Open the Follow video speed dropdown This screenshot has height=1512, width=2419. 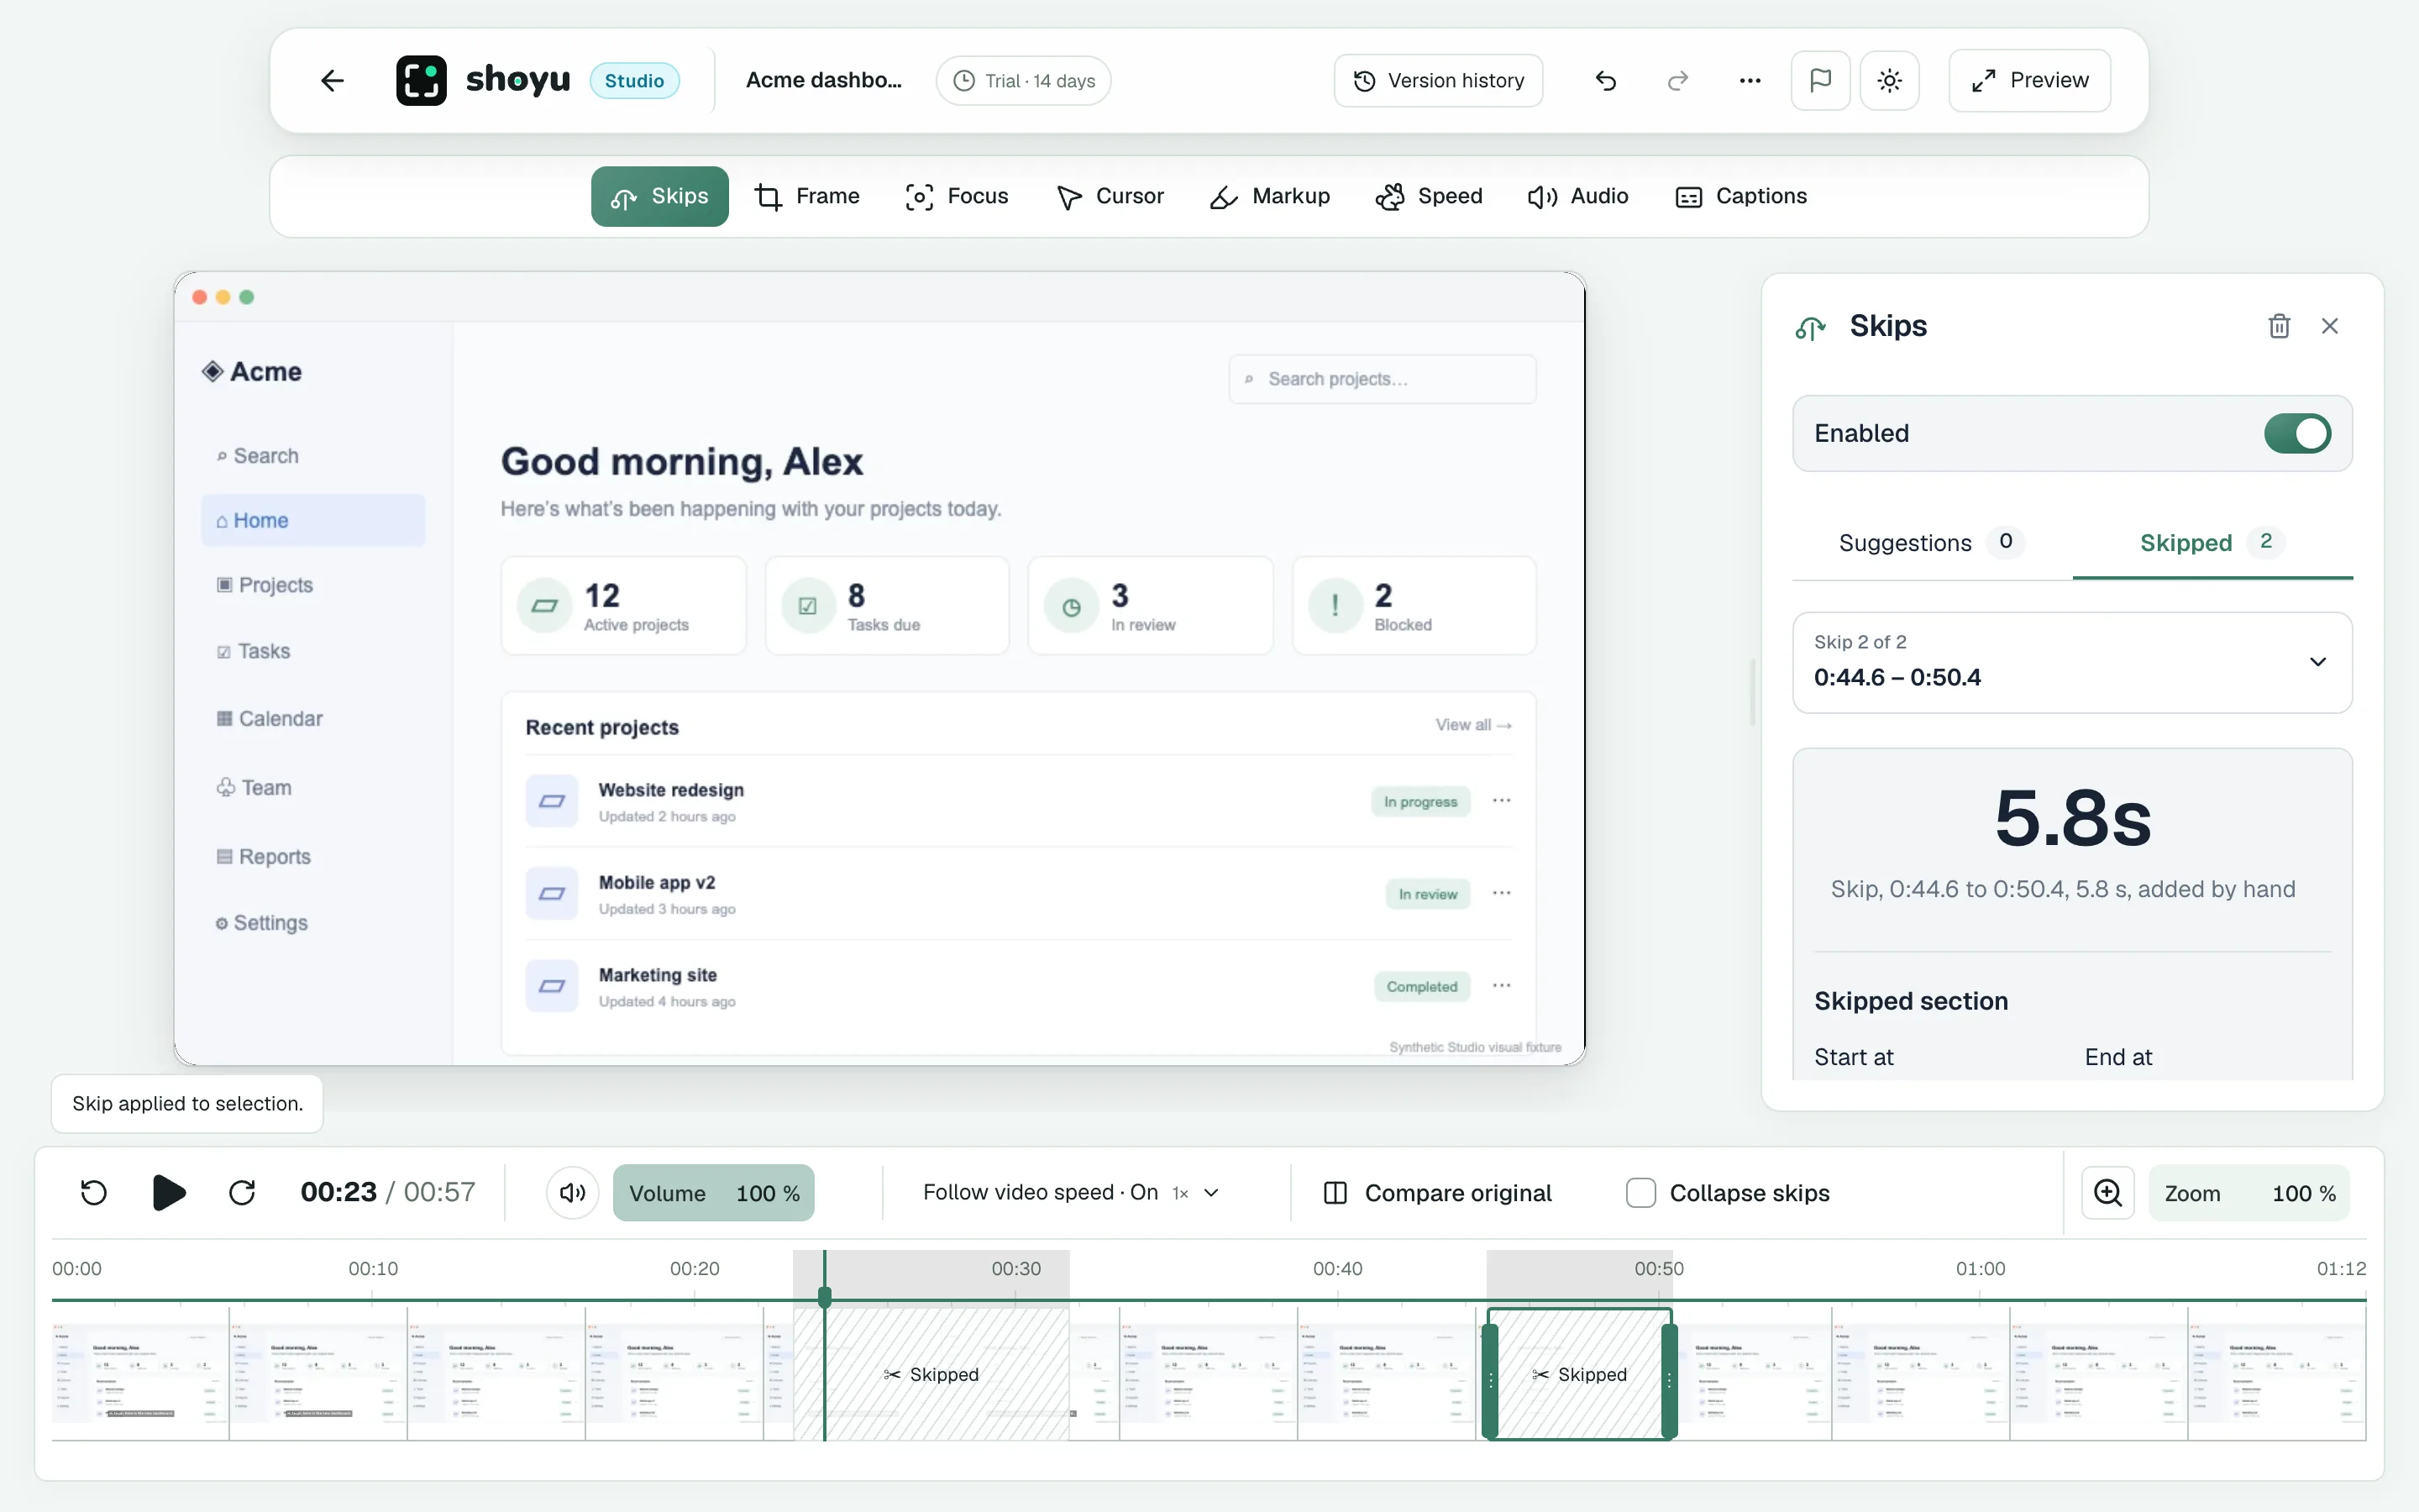1072,1192
